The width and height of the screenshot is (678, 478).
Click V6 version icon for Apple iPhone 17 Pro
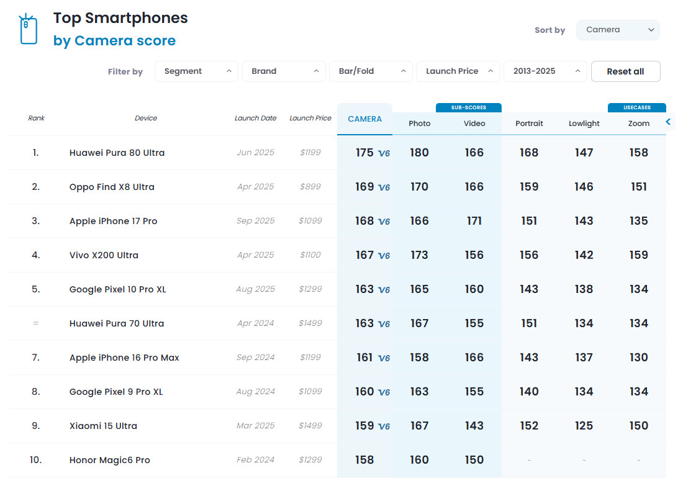384,222
